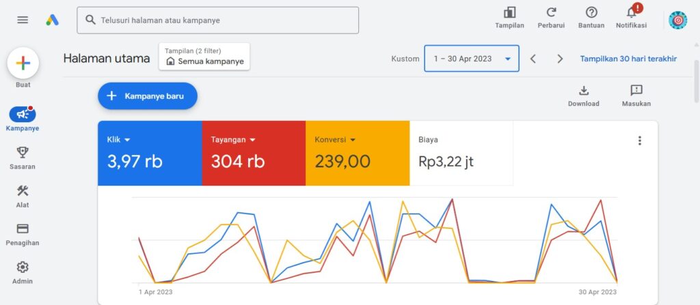Click the search pages or campaigns field
The height and width of the screenshot is (305, 700).
(218, 20)
